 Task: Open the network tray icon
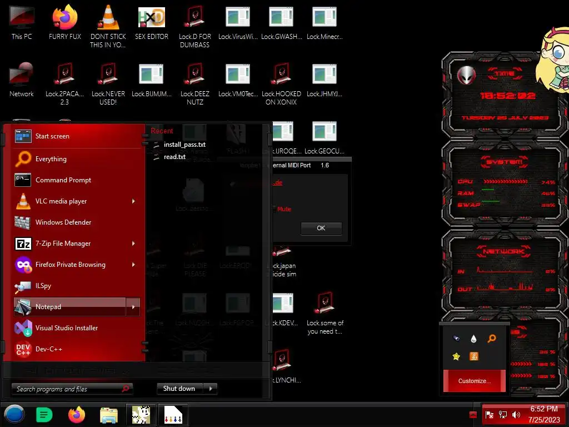502,414
